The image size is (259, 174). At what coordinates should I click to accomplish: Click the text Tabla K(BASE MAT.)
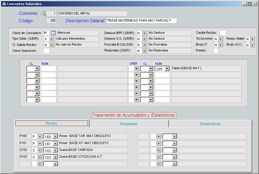186,68
